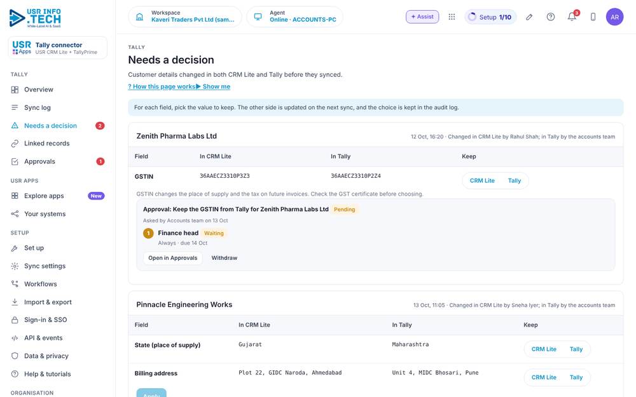
Task: Open the Tally connector app switcher
Action: 58,48
